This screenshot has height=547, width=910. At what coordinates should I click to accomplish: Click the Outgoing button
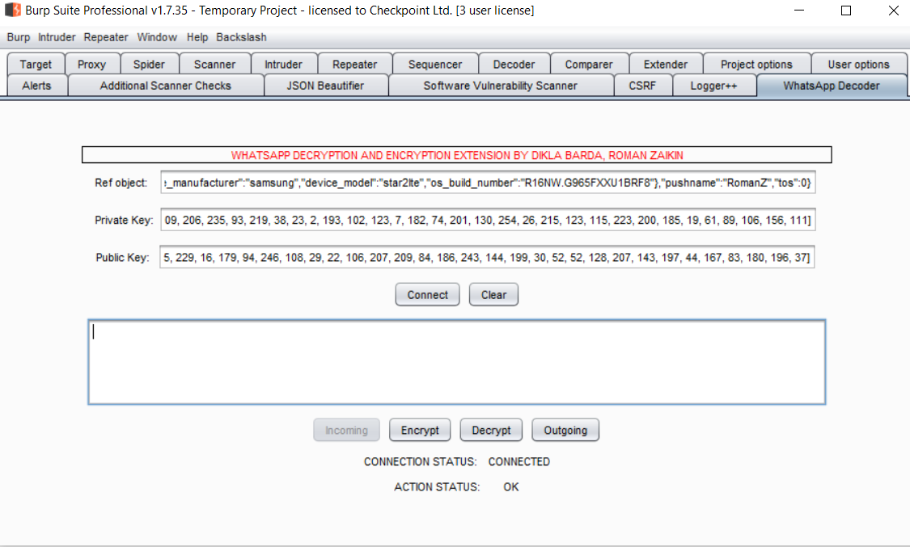tap(565, 431)
